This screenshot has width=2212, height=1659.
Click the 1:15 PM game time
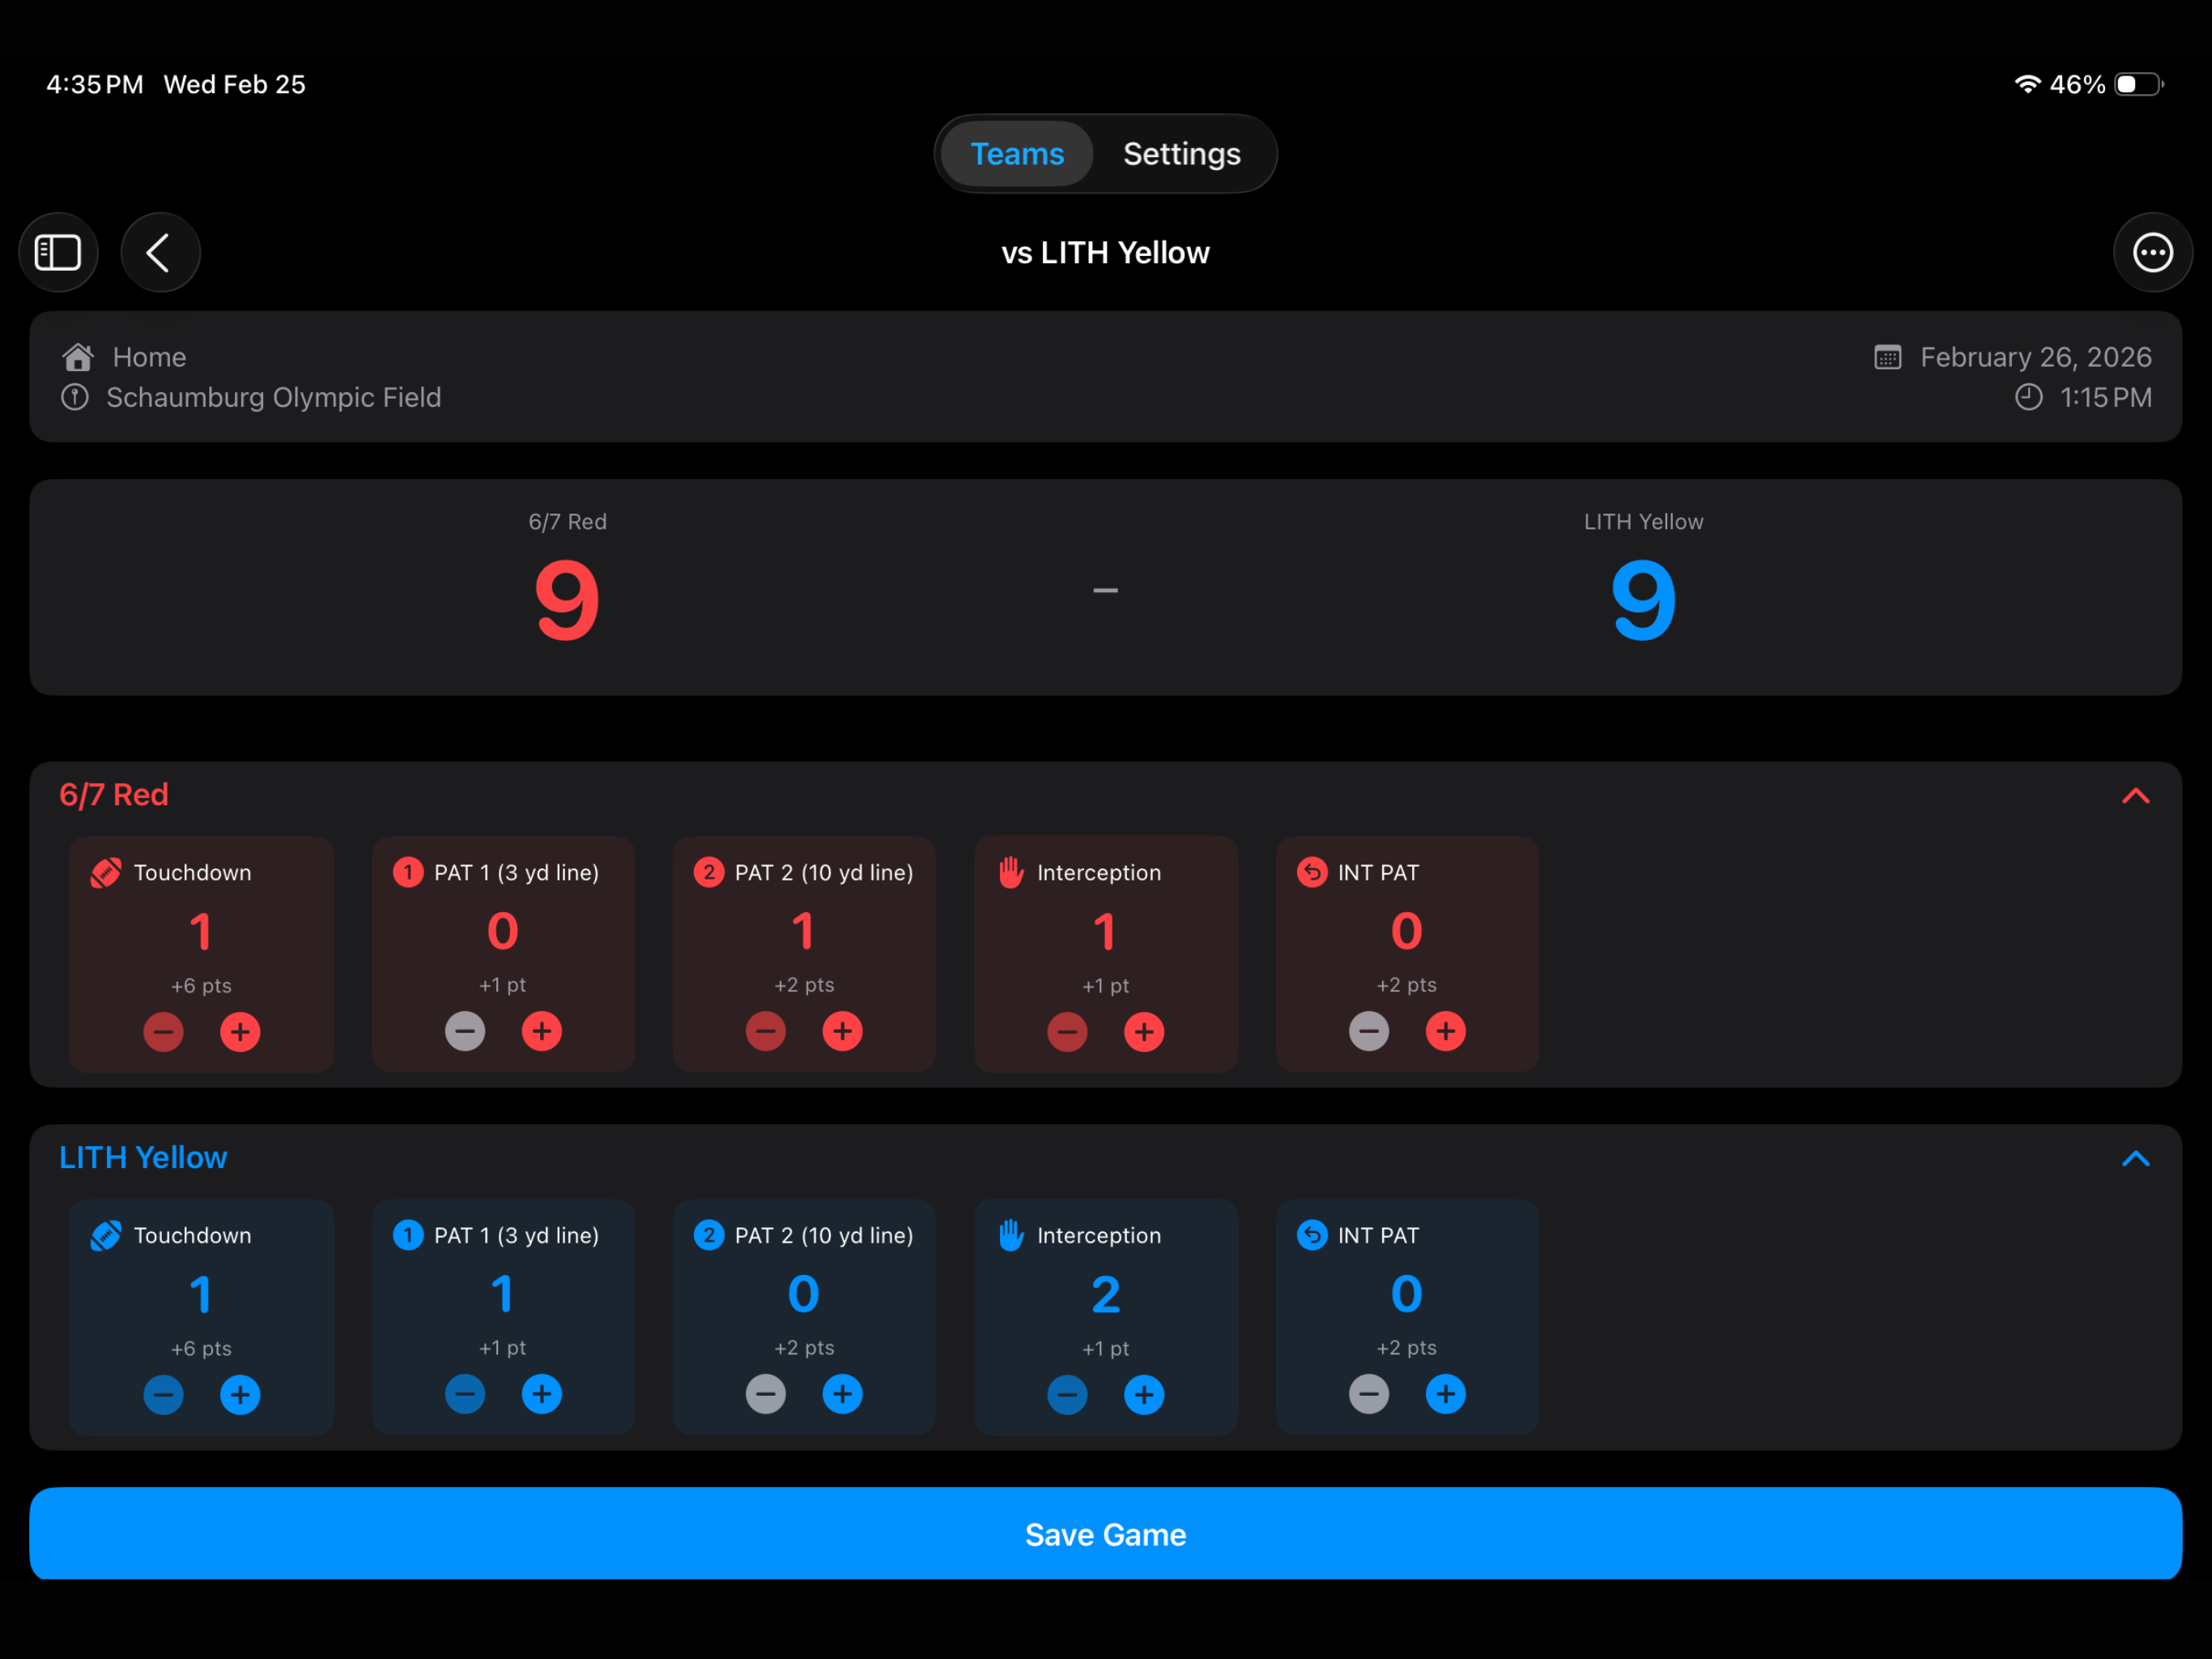tap(2105, 397)
